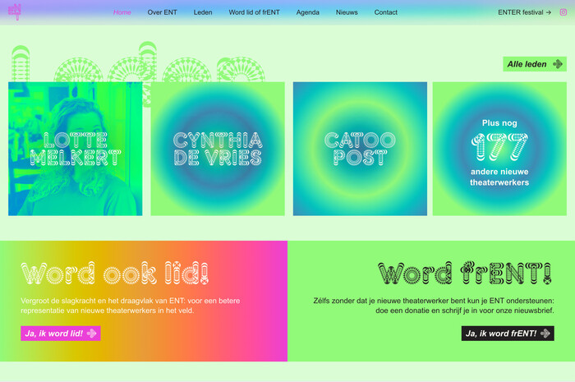Click the Word frENT! heading
This screenshot has height=382, width=575.
pos(466,274)
